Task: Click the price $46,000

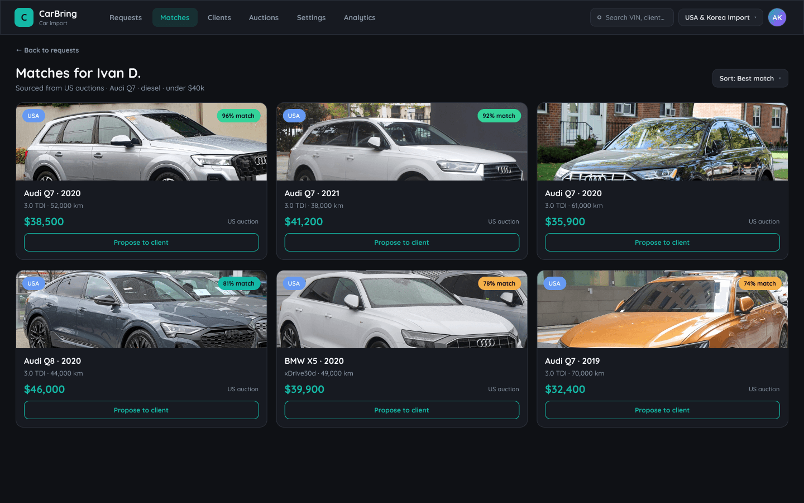Action: click(x=45, y=390)
